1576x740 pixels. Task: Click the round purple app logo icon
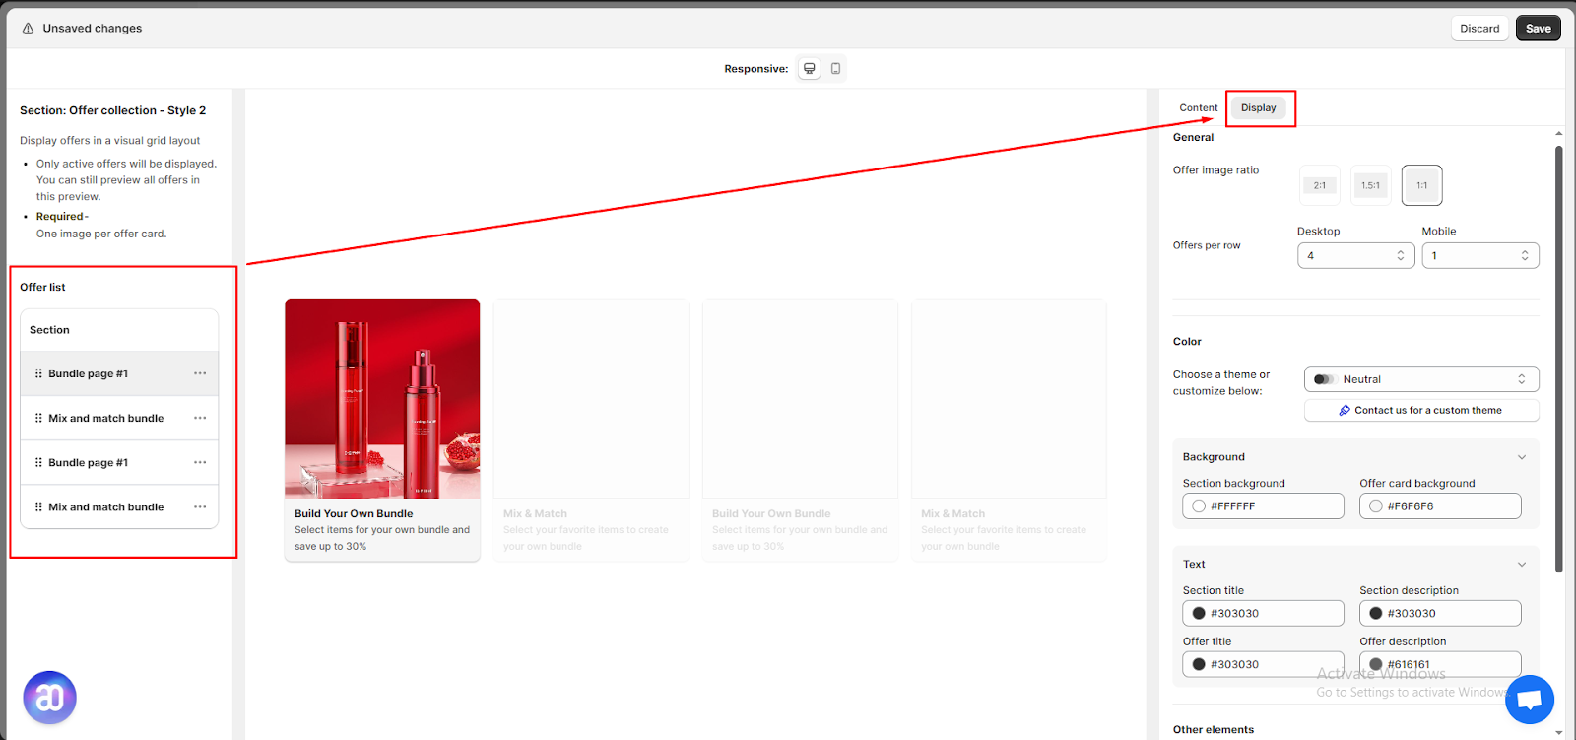coord(49,698)
